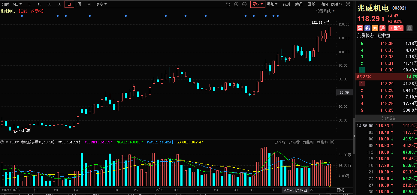Select the 5-minute period
The image size is (417, 195).
pyautogui.click(x=29, y=4)
